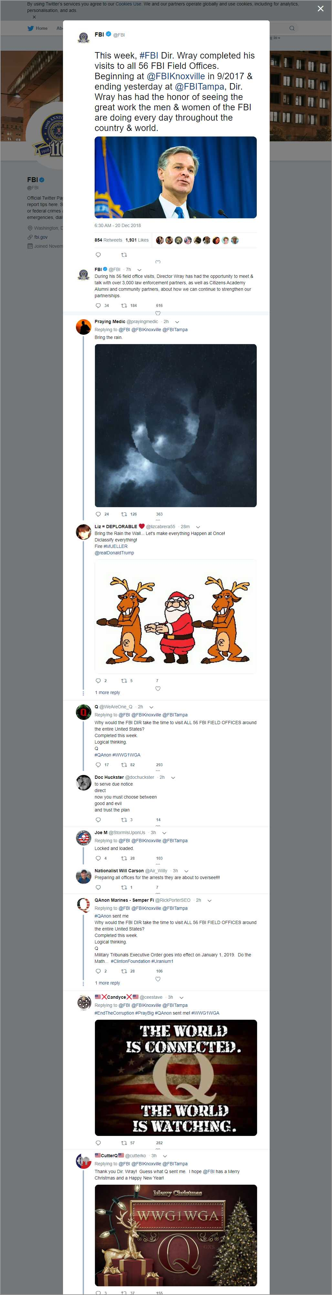The width and height of the screenshot is (332, 1295).
Task: Open more-options chevron on CutterQ's tweet
Action: pyautogui.click(x=165, y=1156)
